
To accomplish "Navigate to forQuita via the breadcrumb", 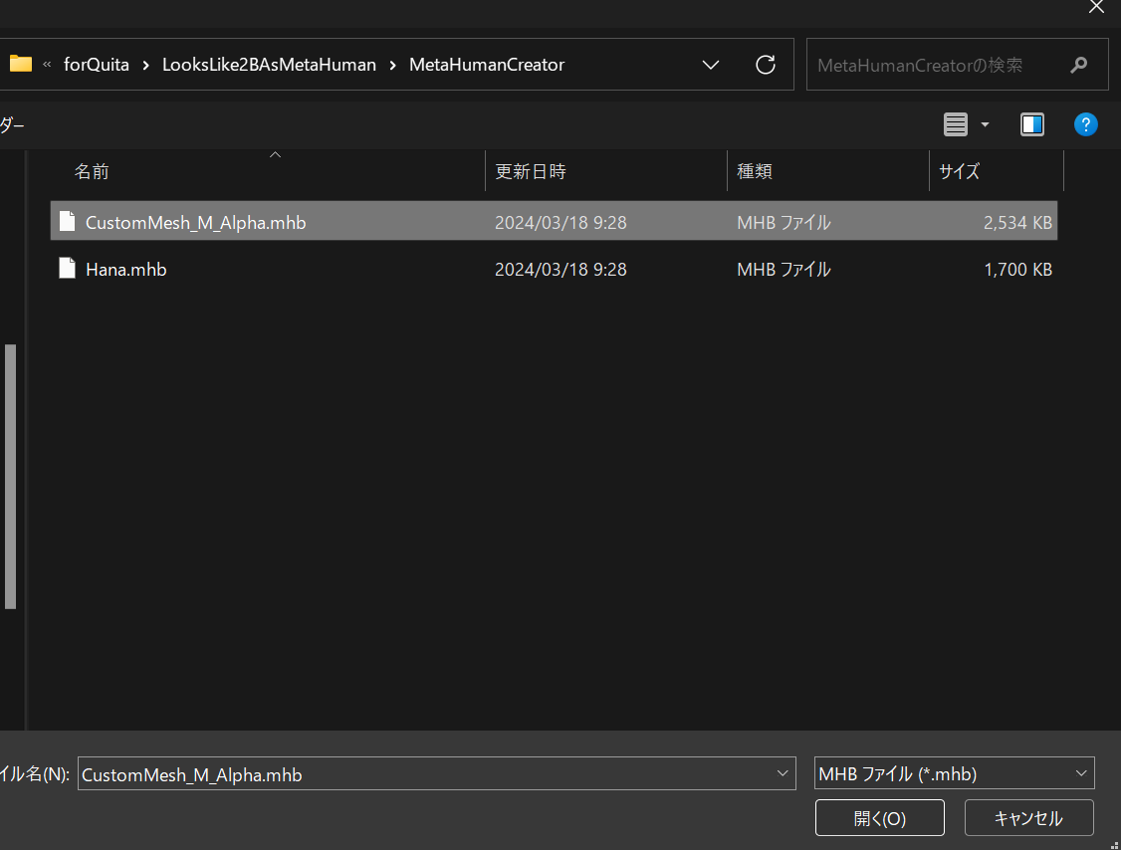I will (96, 64).
